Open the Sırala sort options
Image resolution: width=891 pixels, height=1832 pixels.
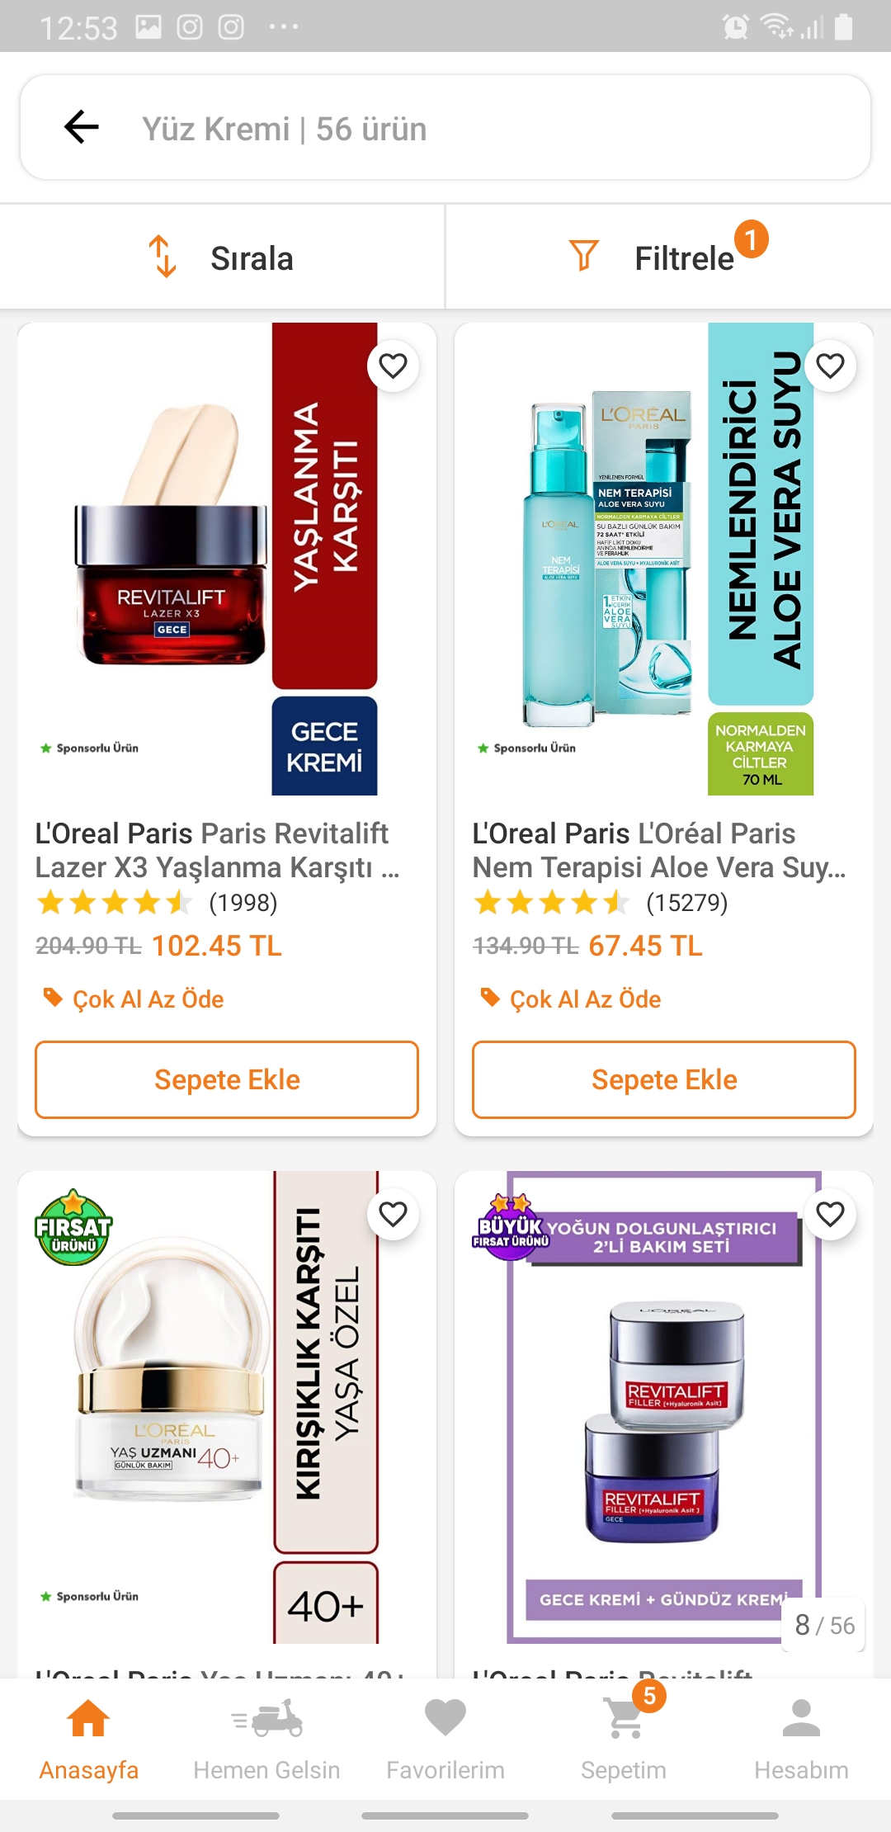[x=222, y=257]
